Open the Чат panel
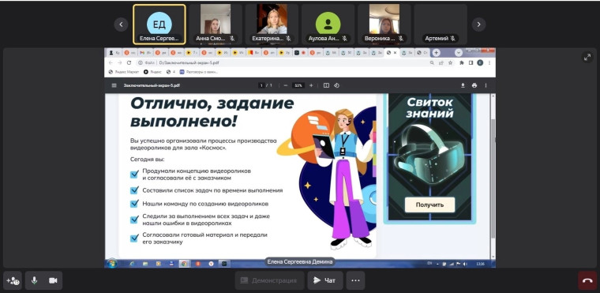Screen dimensions: 600x293 point(325,280)
